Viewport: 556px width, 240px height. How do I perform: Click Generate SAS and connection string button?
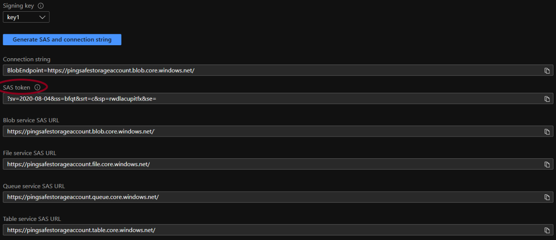62,40
